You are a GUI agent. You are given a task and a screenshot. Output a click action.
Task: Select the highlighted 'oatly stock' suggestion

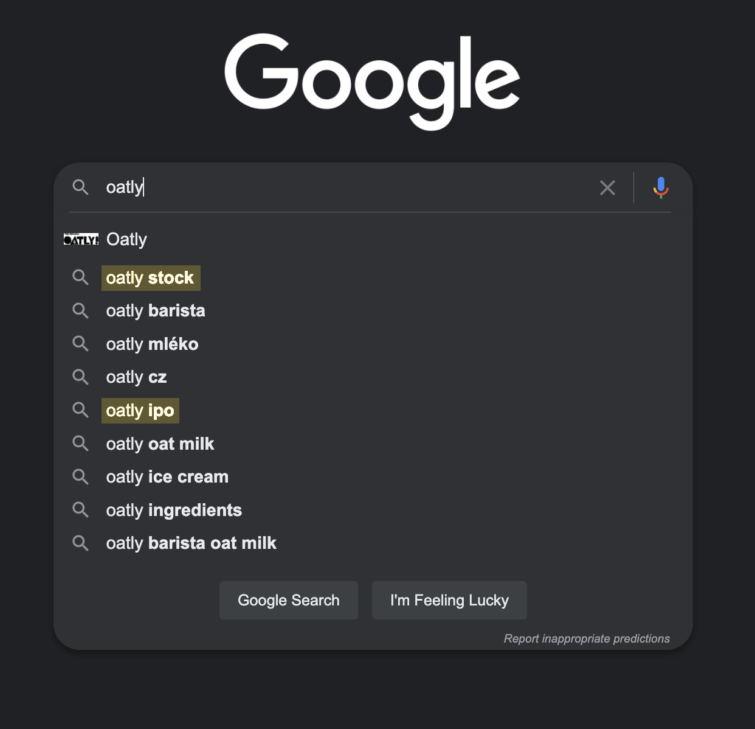(x=150, y=277)
